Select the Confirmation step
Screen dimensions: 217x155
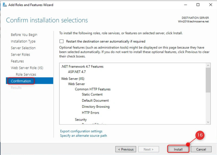(30, 81)
